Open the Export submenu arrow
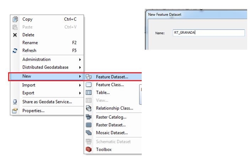250x157 pixels. pos(80,93)
